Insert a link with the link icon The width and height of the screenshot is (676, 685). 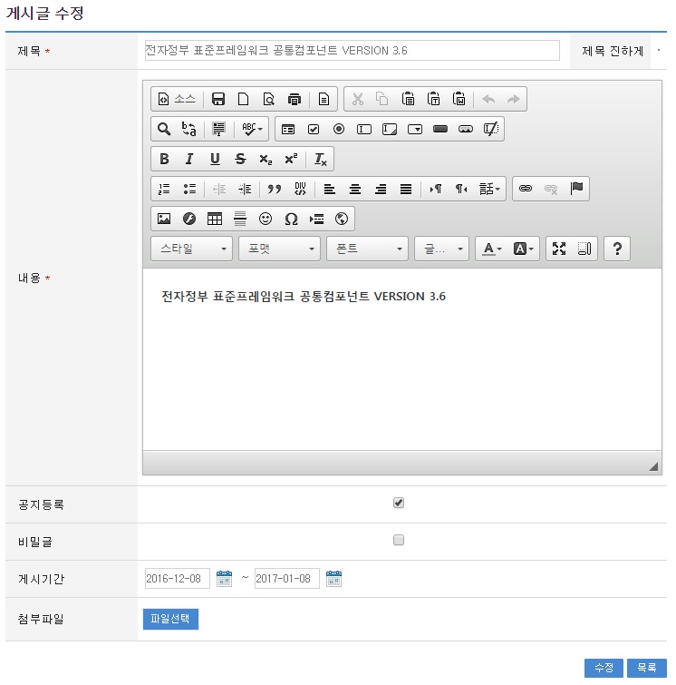point(525,189)
